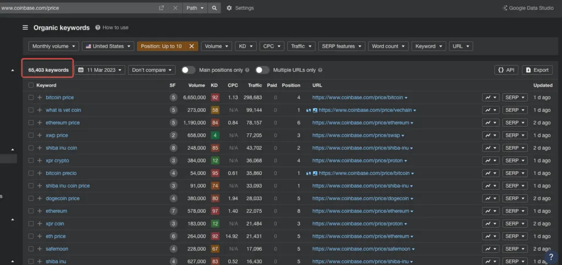
Task: Open Settings gear option
Action: [240, 8]
